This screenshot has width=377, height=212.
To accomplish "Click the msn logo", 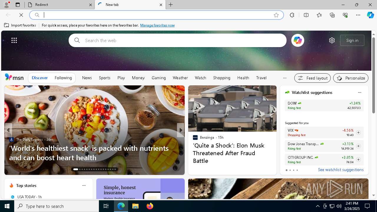I will tap(14, 77).
